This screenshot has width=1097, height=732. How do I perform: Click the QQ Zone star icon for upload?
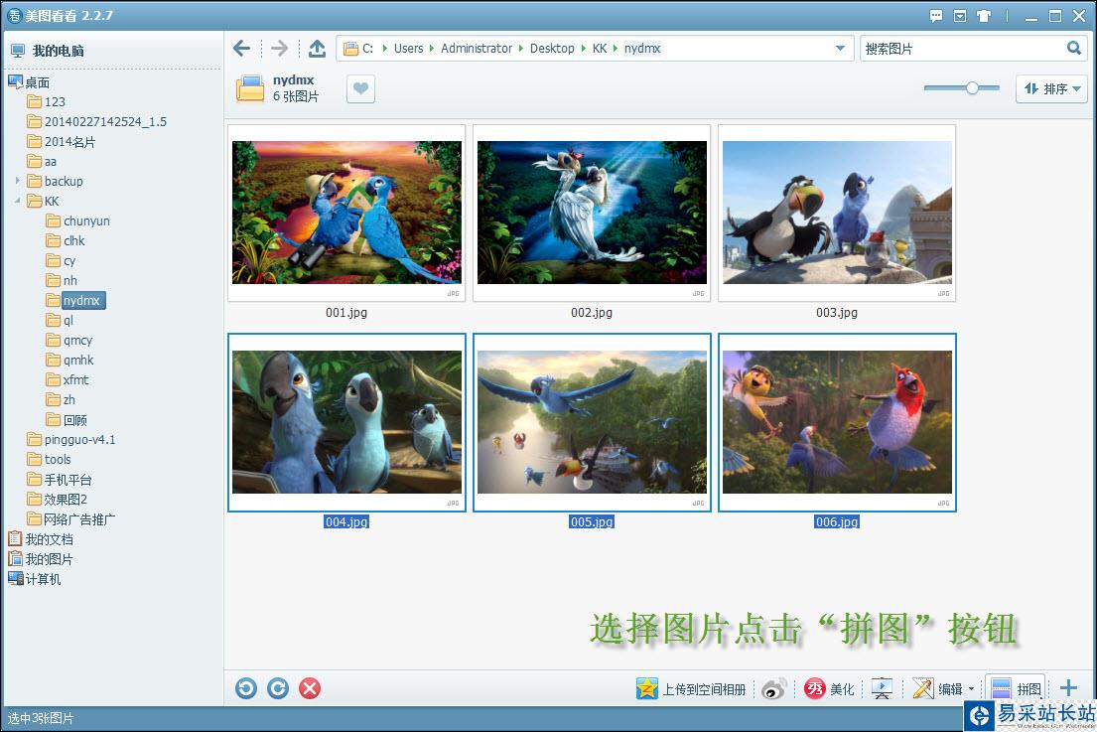(647, 688)
